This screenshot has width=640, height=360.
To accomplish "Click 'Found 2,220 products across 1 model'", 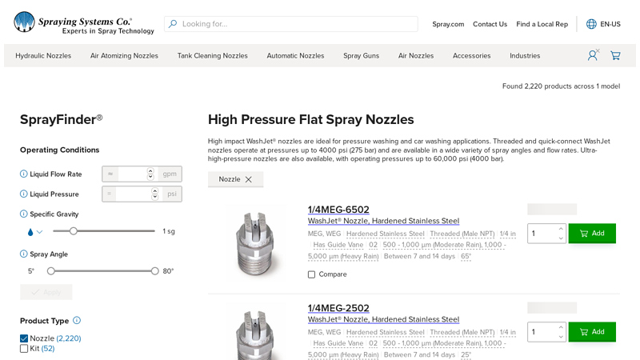I will [x=562, y=86].
